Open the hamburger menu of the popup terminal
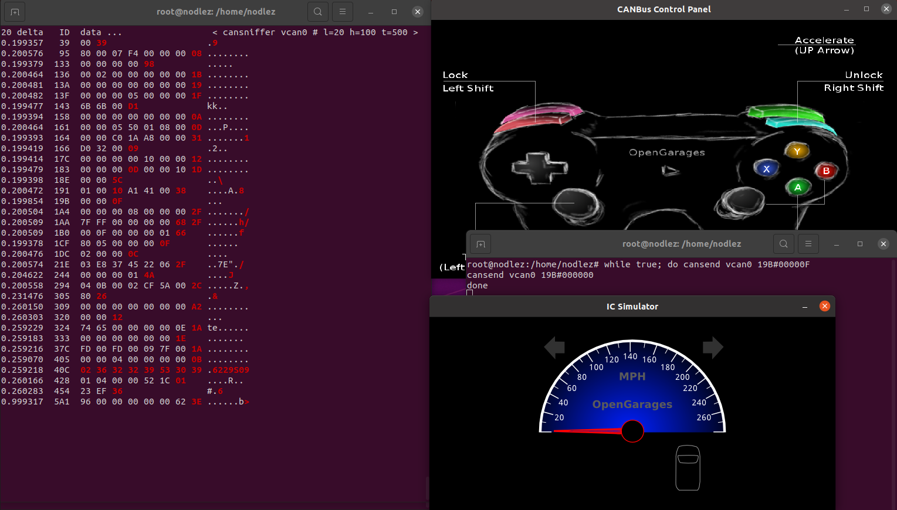 [808, 244]
